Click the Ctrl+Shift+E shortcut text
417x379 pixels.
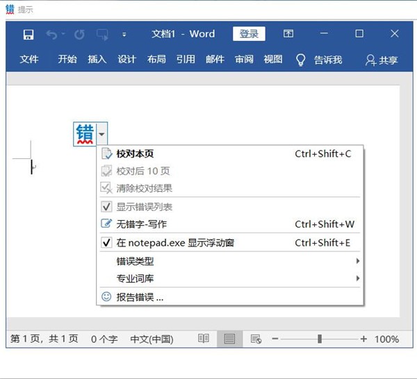tap(322, 243)
